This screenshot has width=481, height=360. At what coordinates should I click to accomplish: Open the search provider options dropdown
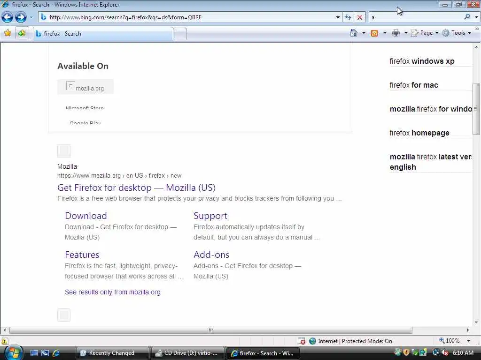coord(476,17)
